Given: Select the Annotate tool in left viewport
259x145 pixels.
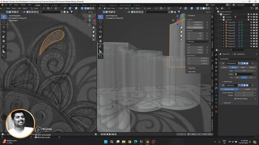Looking at the screenshot, I should 4,47.
